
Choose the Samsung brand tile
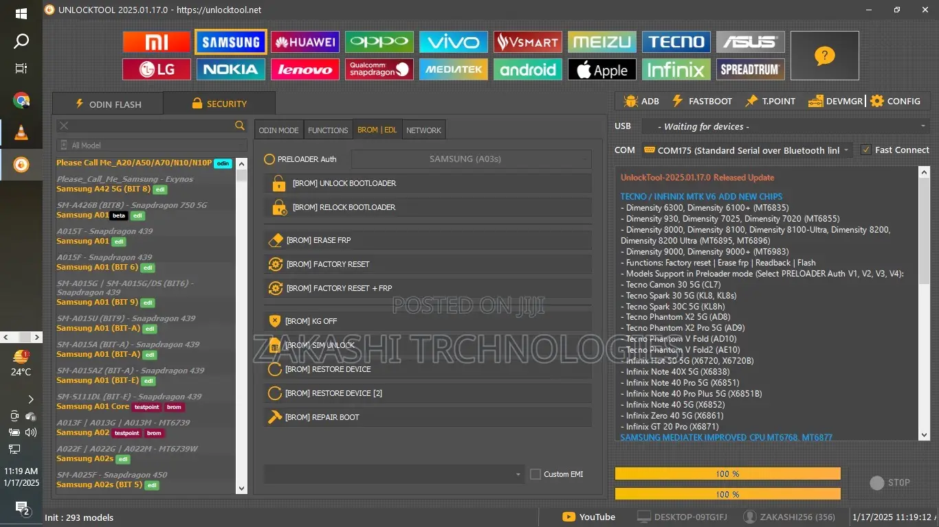pos(231,42)
